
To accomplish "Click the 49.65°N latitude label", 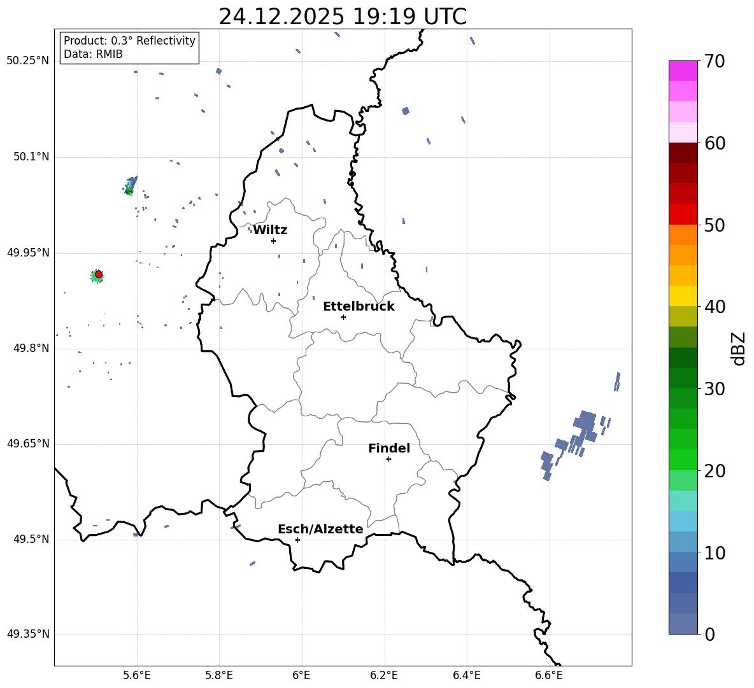I will coord(28,444).
